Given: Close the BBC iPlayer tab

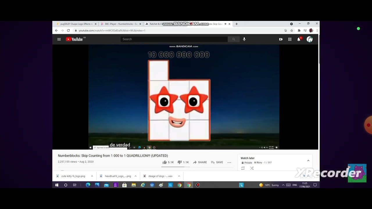Looking at the screenshot, I should 140,24.
